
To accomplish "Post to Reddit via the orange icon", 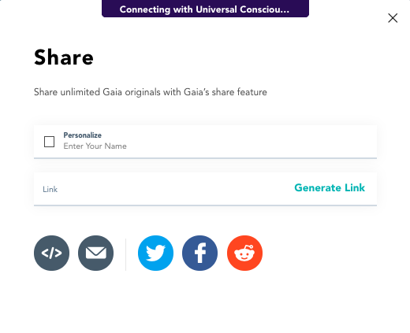I will [x=244, y=253].
